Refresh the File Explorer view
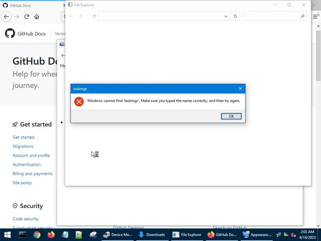This screenshot has height=241, width=321. [x=235, y=16]
